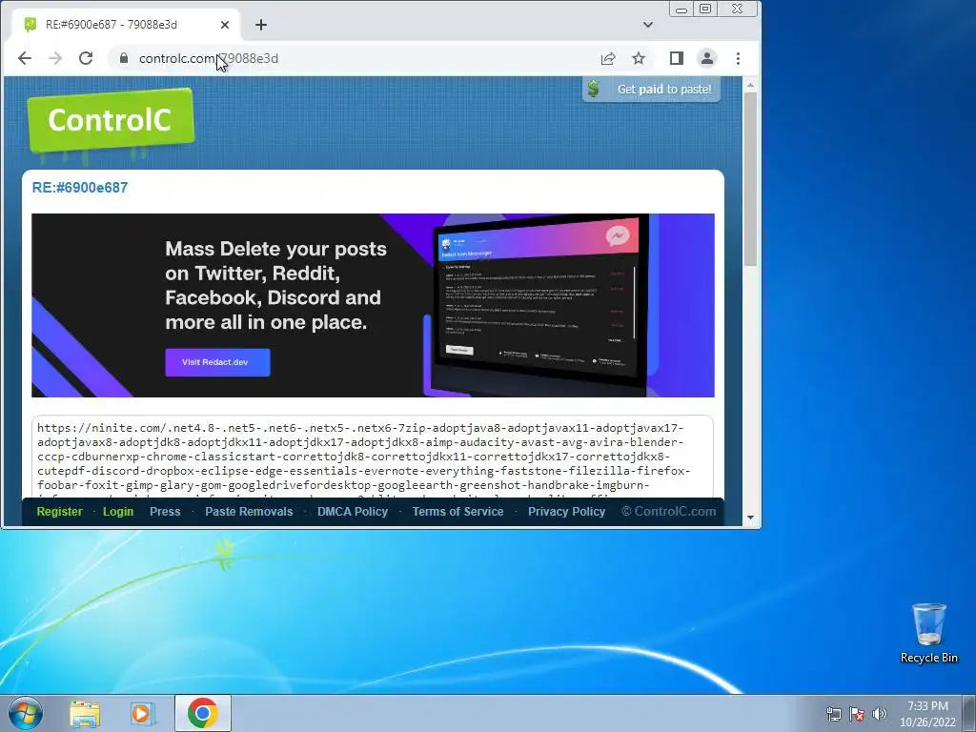The width and height of the screenshot is (976, 732).
Task: Click the page scrollbar up arrow
Action: click(750, 85)
